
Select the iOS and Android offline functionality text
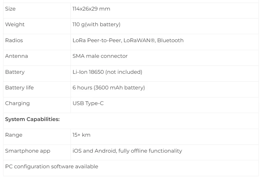click(127, 151)
